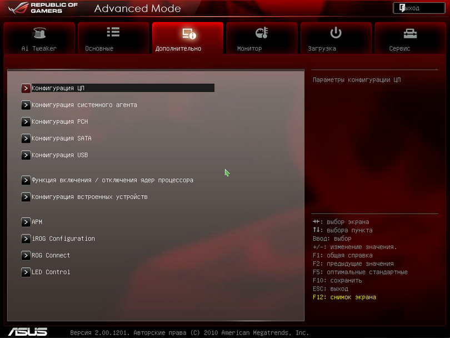Open Конфигурация системного агента submenu
The width and height of the screenshot is (450, 338).
pyautogui.click(x=84, y=105)
